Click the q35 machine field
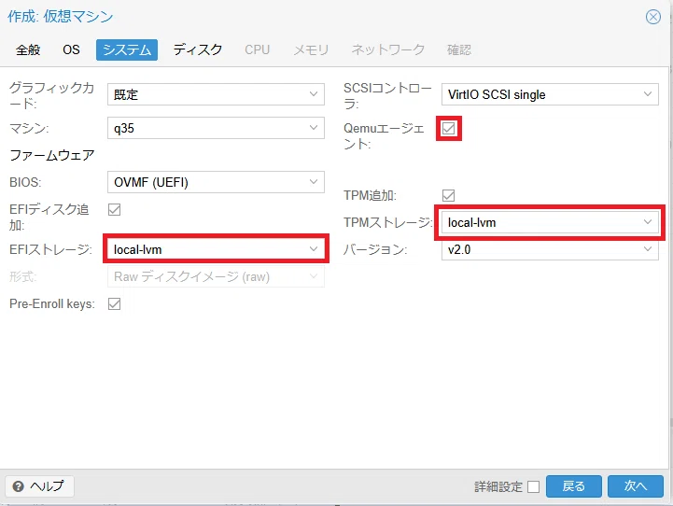Screen dimensions: 673x506 (216, 128)
